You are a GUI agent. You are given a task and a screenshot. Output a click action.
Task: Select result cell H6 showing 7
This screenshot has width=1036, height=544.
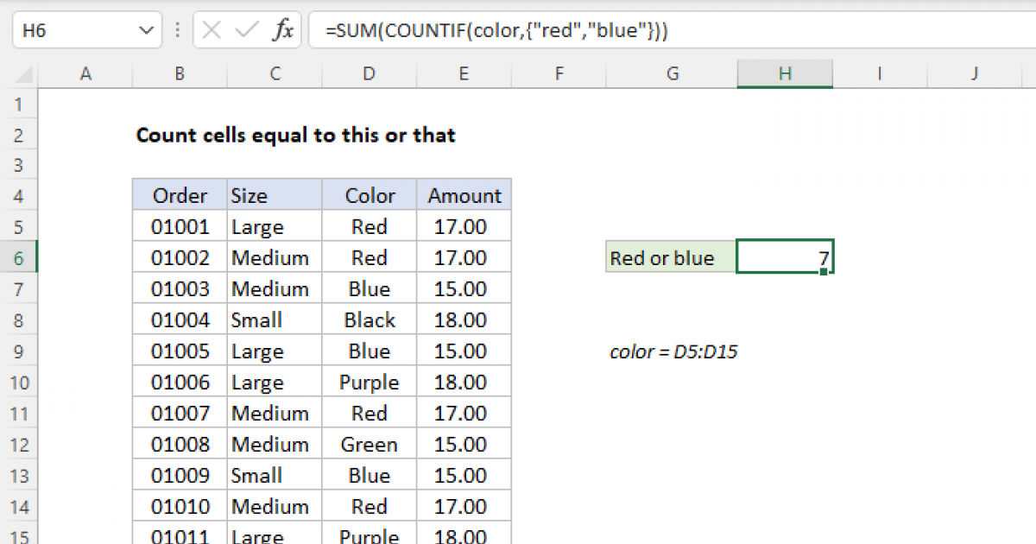[x=784, y=257]
